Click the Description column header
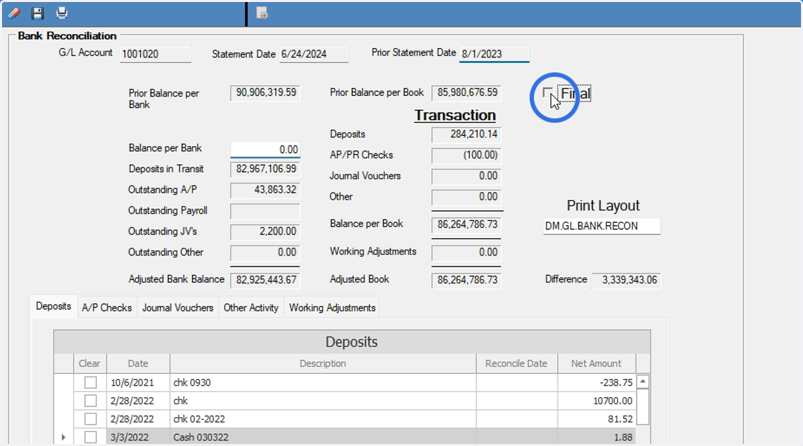Screen dimensions: 803x446 tap(323, 364)
